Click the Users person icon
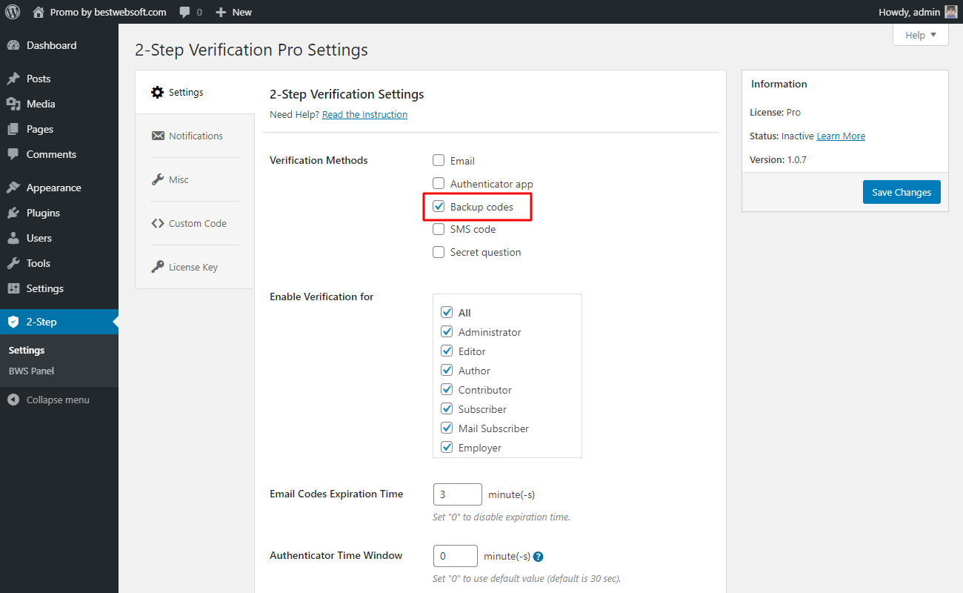Screen dimensions: 963x593 (x=13, y=238)
